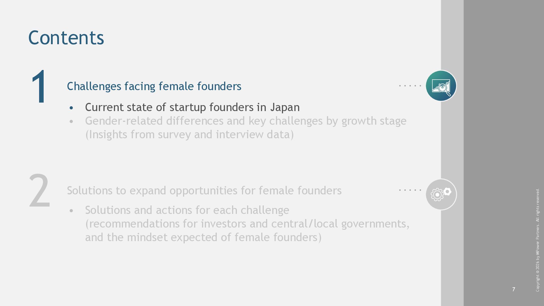544x306 pixels.
Task: Click dotted line beside gears icon
Action: (x=410, y=190)
